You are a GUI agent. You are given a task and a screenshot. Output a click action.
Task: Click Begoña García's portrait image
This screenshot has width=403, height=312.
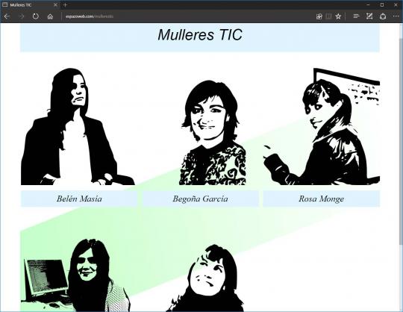tap(212, 133)
